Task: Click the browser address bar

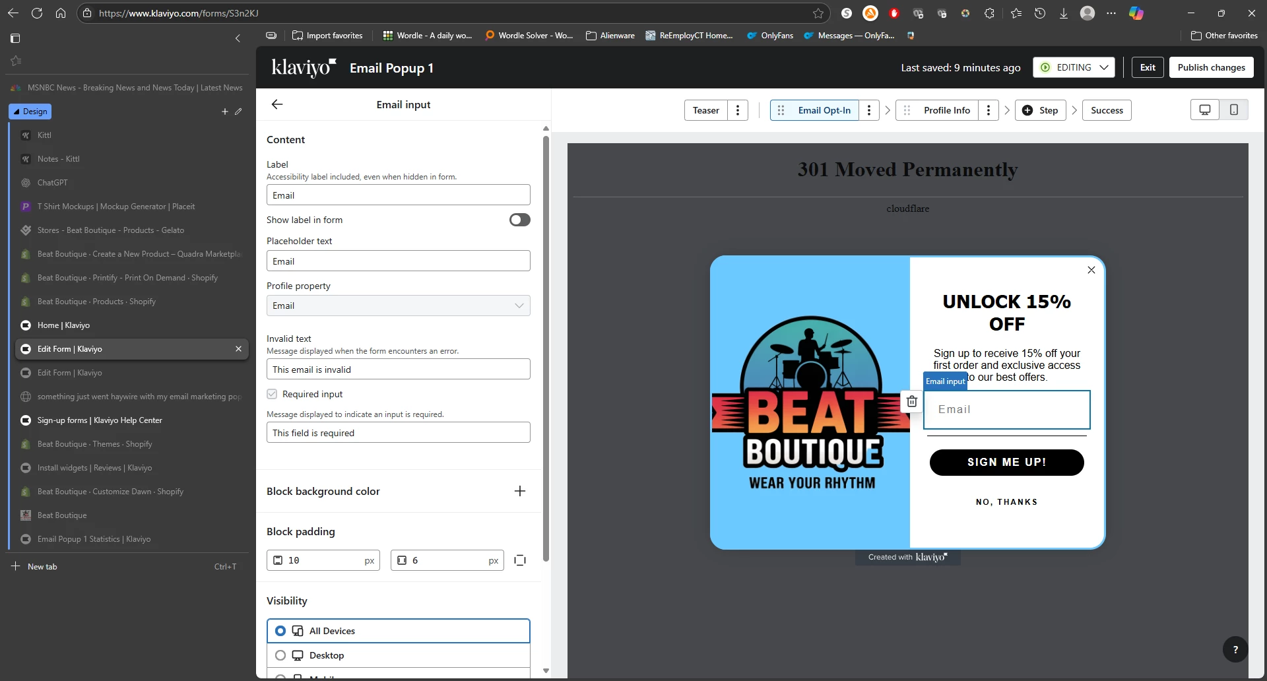Action: pyautogui.click(x=455, y=13)
